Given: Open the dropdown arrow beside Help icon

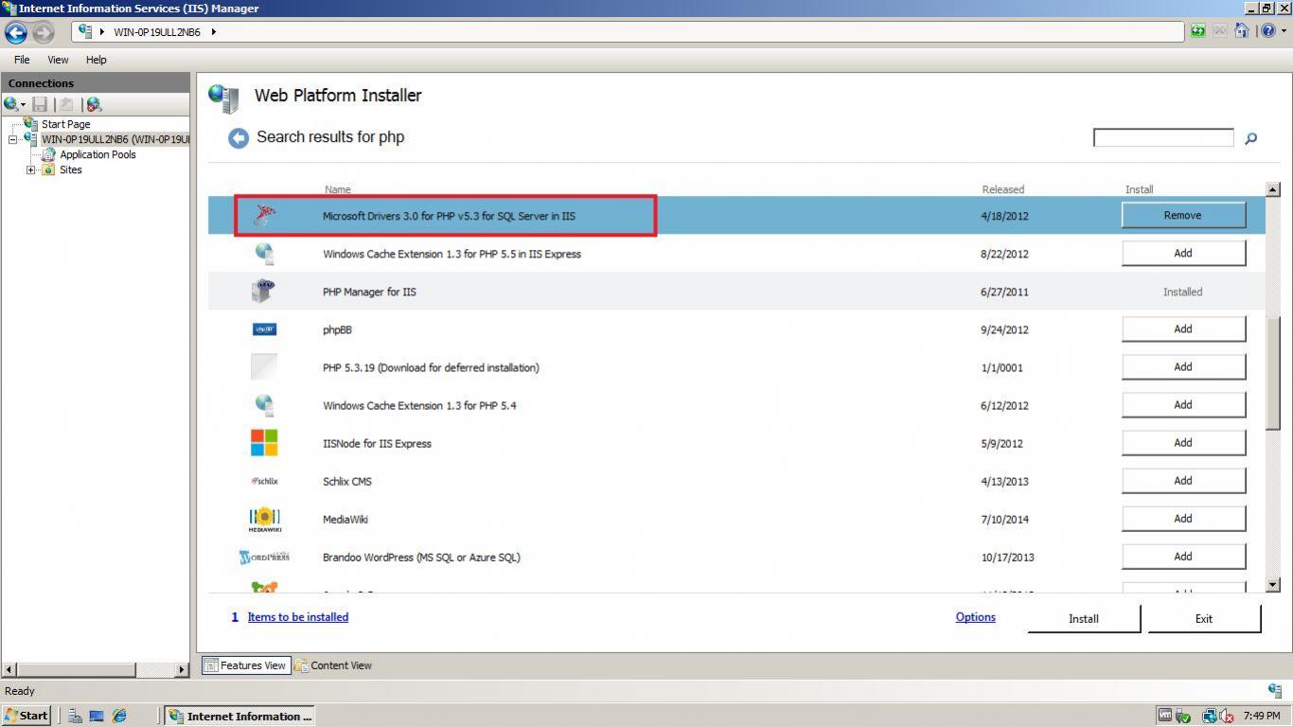Looking at the screenshot, I should point(1282,31).
